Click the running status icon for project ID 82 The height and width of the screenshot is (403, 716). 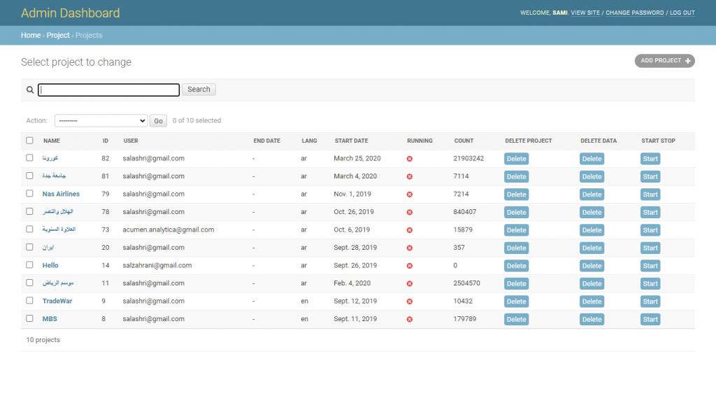pos(410,159)
